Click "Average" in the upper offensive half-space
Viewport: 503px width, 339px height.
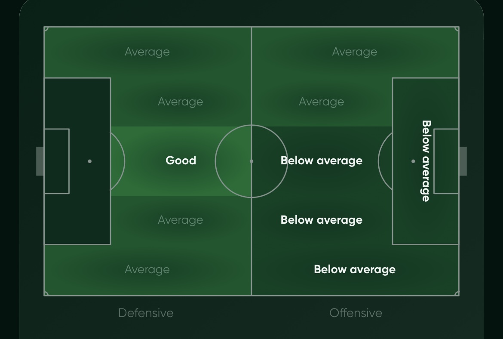click(x=321, y=102)
